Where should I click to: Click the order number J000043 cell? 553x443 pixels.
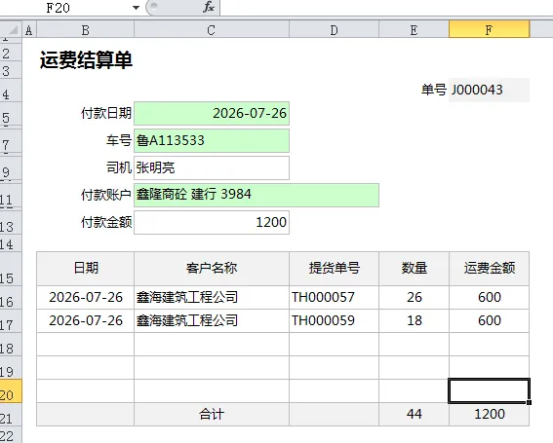pyautogui.click(x=489, y=90)
